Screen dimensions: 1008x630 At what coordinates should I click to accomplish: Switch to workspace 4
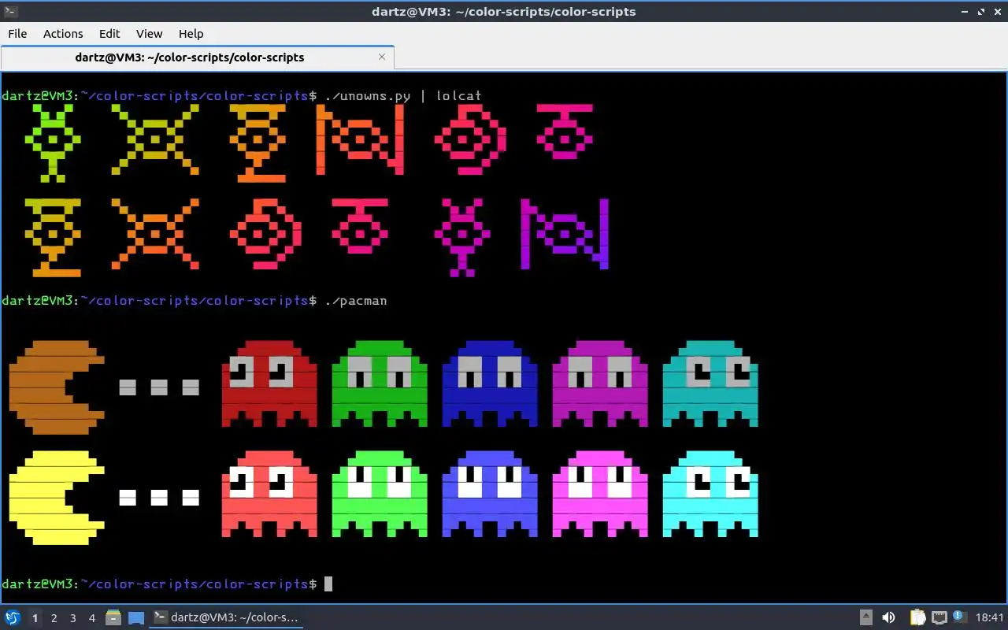[91, 617]
